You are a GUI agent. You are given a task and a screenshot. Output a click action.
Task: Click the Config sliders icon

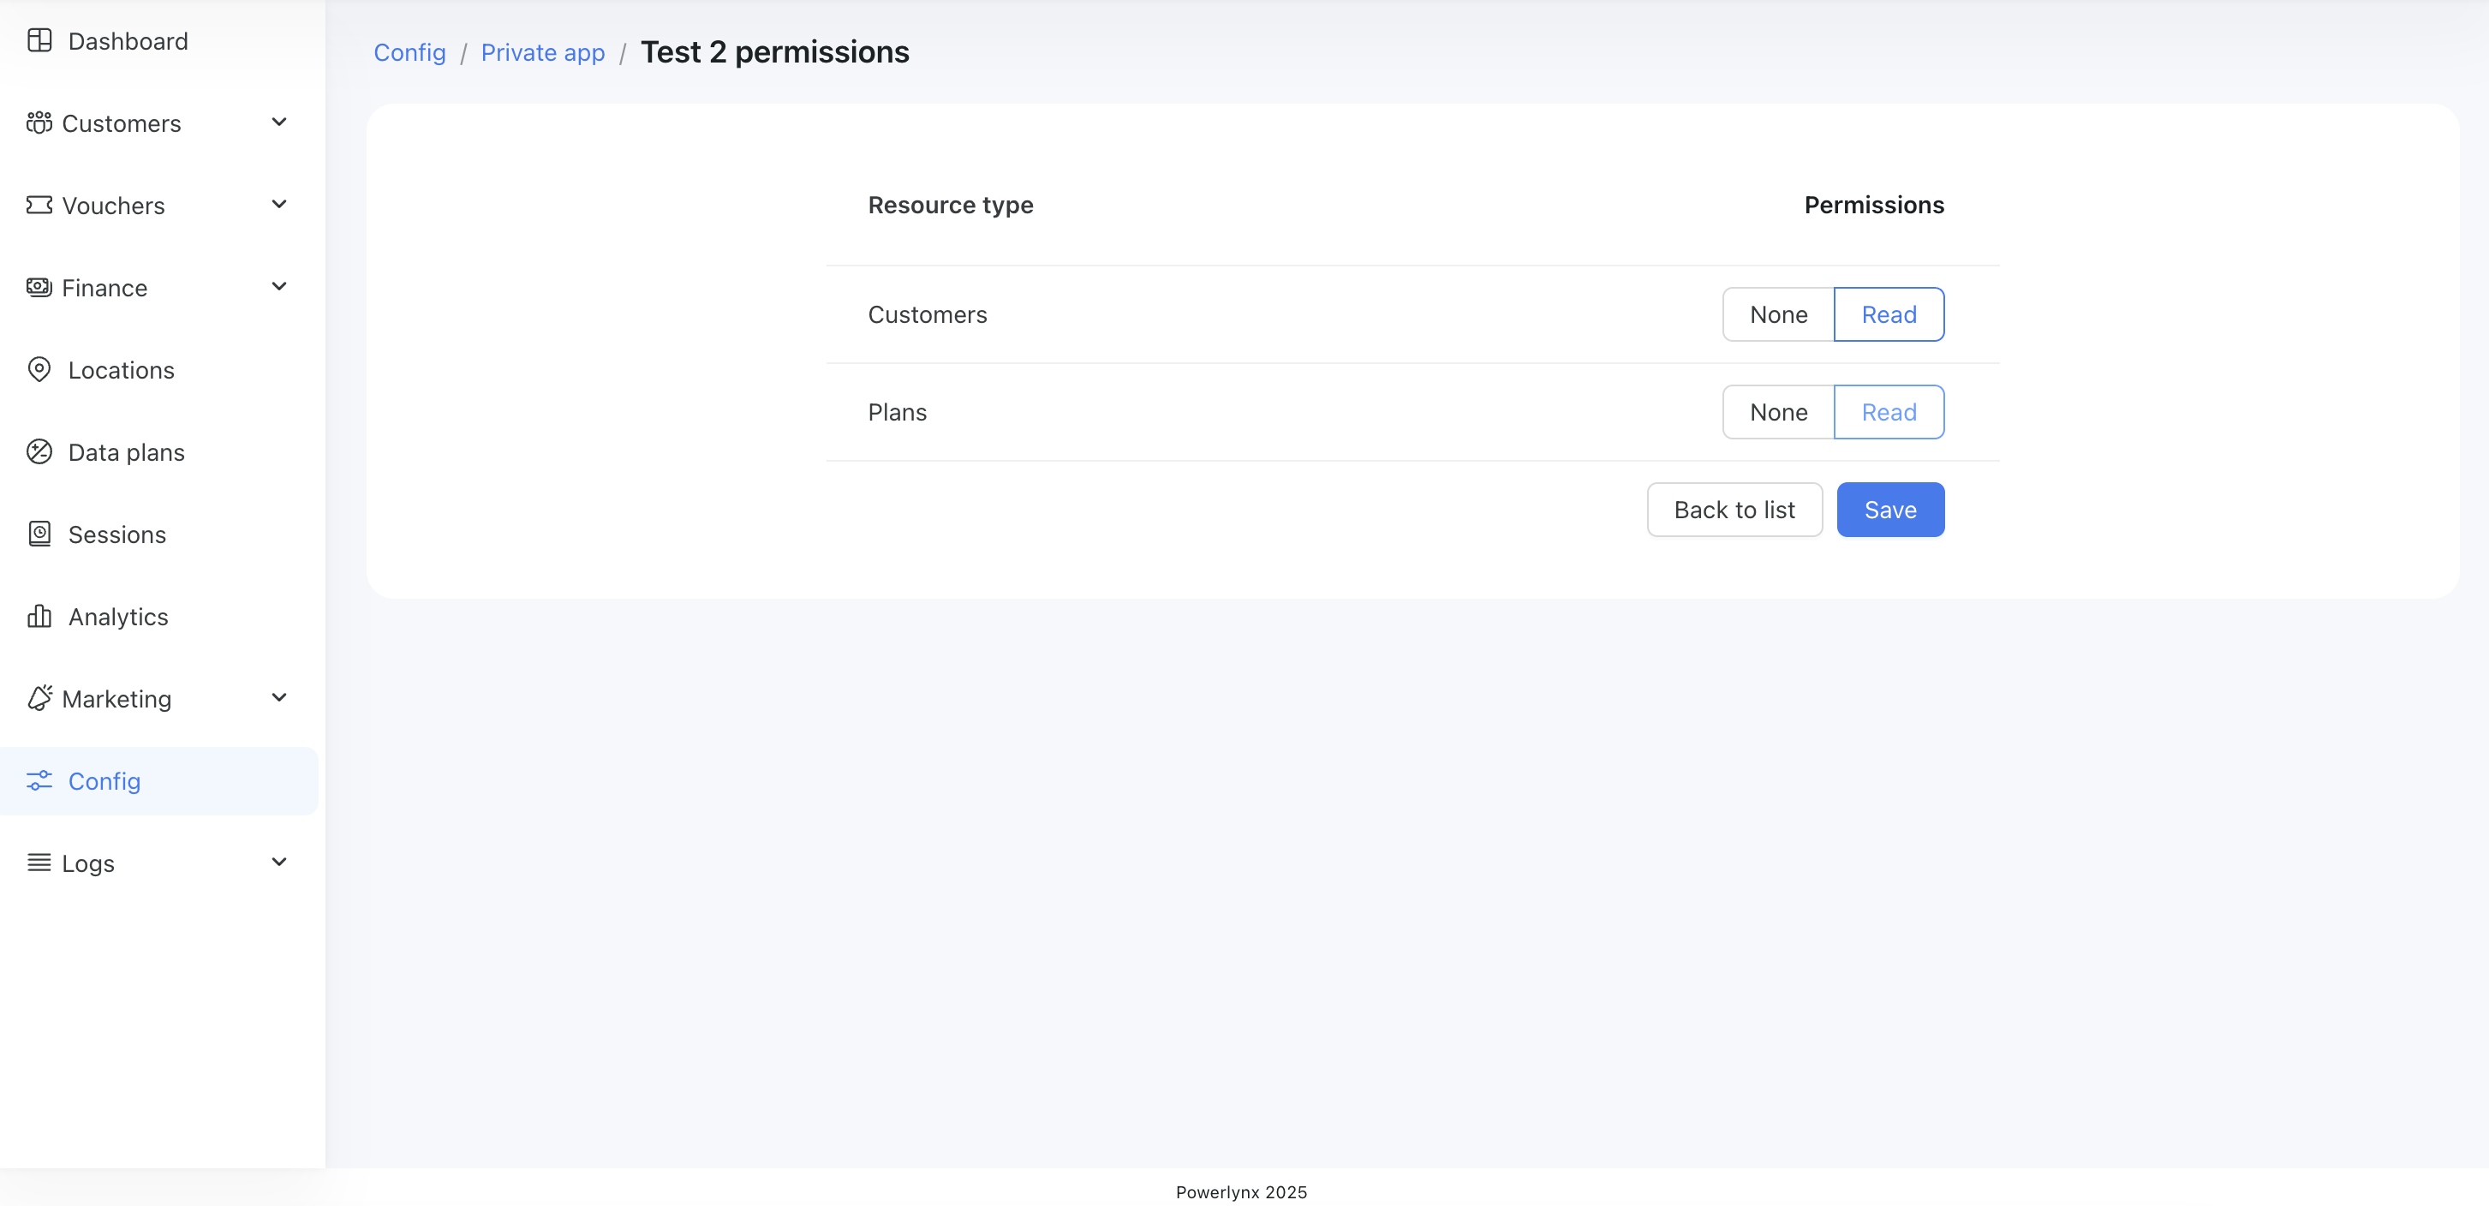39,781
